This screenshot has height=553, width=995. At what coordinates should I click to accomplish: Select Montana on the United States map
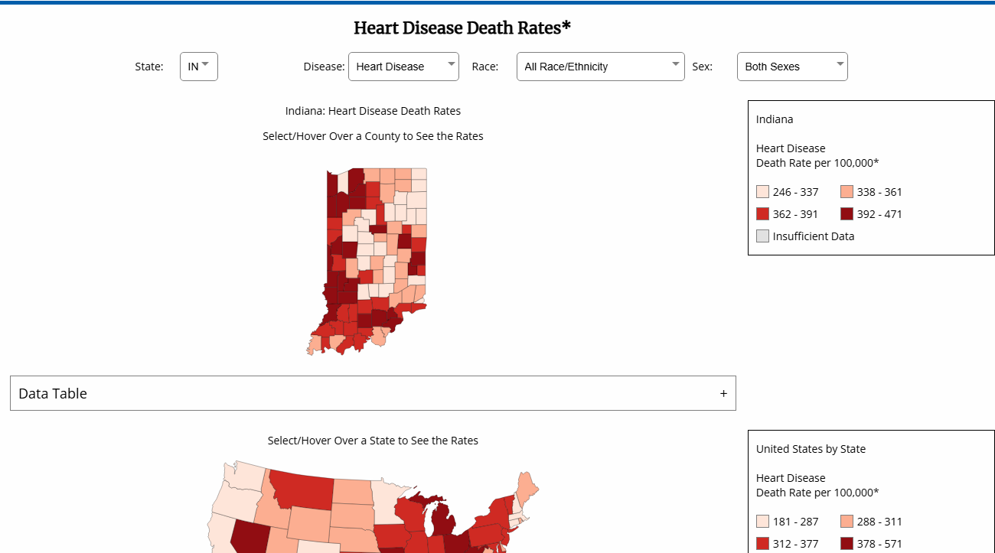pos(302,493)
